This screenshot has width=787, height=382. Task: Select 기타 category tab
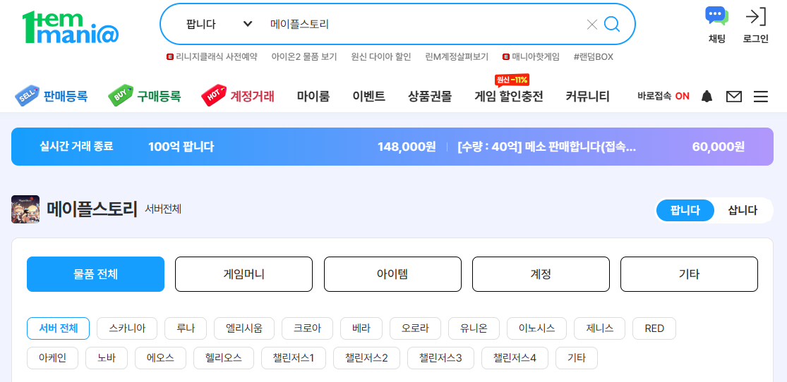pyautogui.click(x=689, y=274)
